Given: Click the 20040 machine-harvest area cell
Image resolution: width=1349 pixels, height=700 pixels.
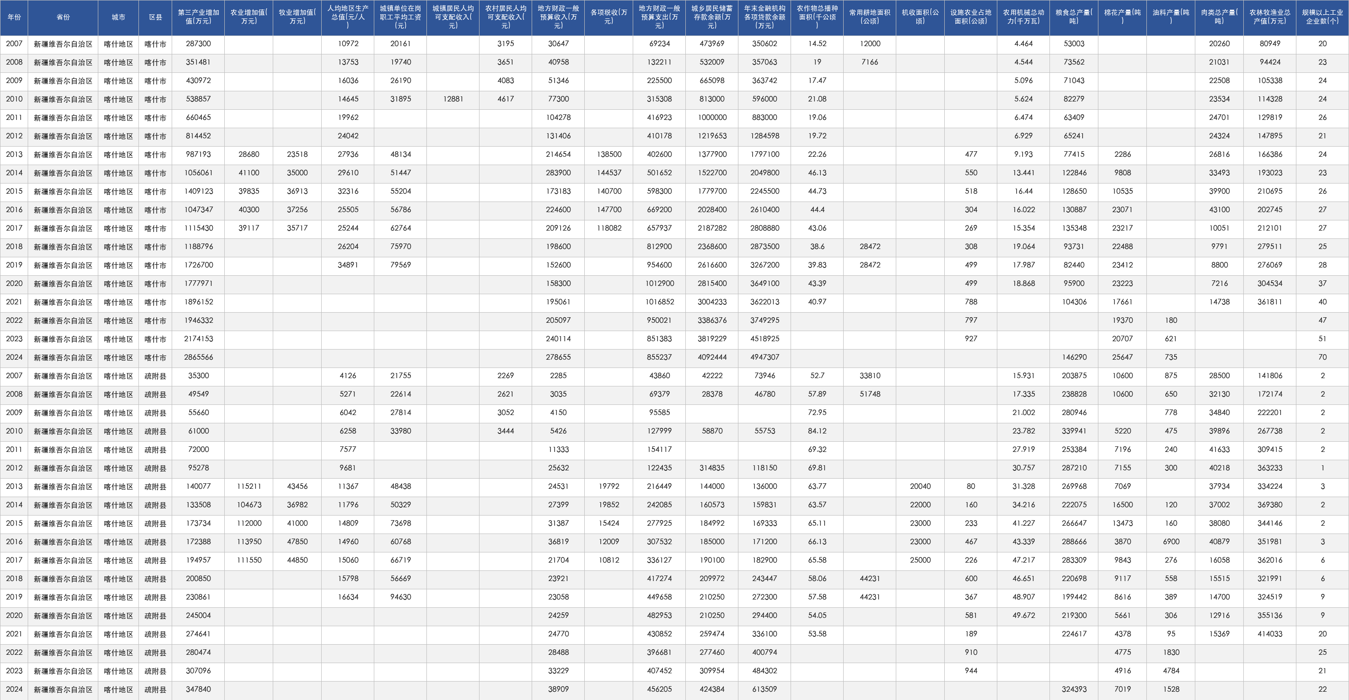Looking at the screenshot, I should 920,486.
